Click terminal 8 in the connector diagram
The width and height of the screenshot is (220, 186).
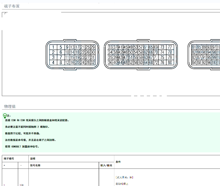point(61,62)
